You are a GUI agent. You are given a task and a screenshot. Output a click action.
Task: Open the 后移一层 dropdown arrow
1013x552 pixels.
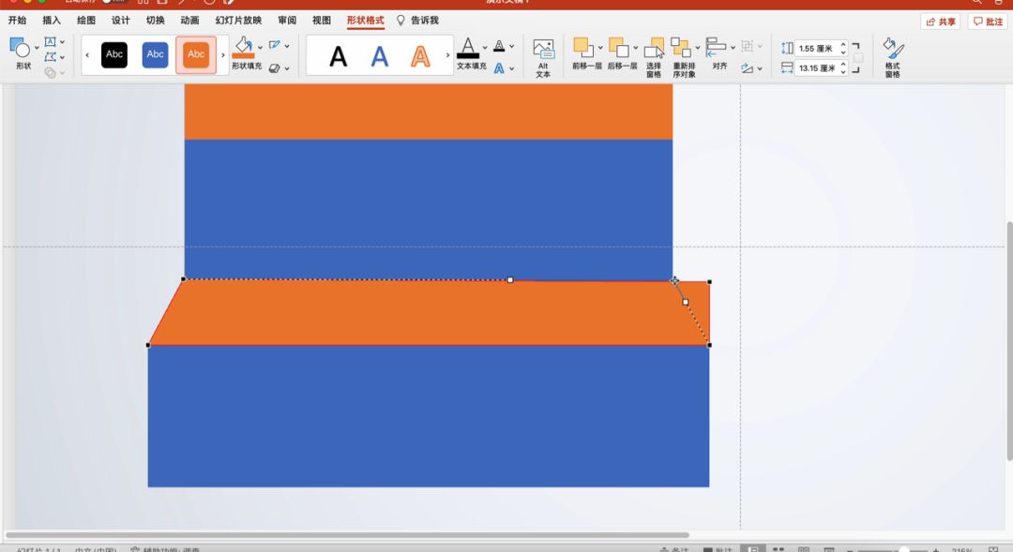636,47
